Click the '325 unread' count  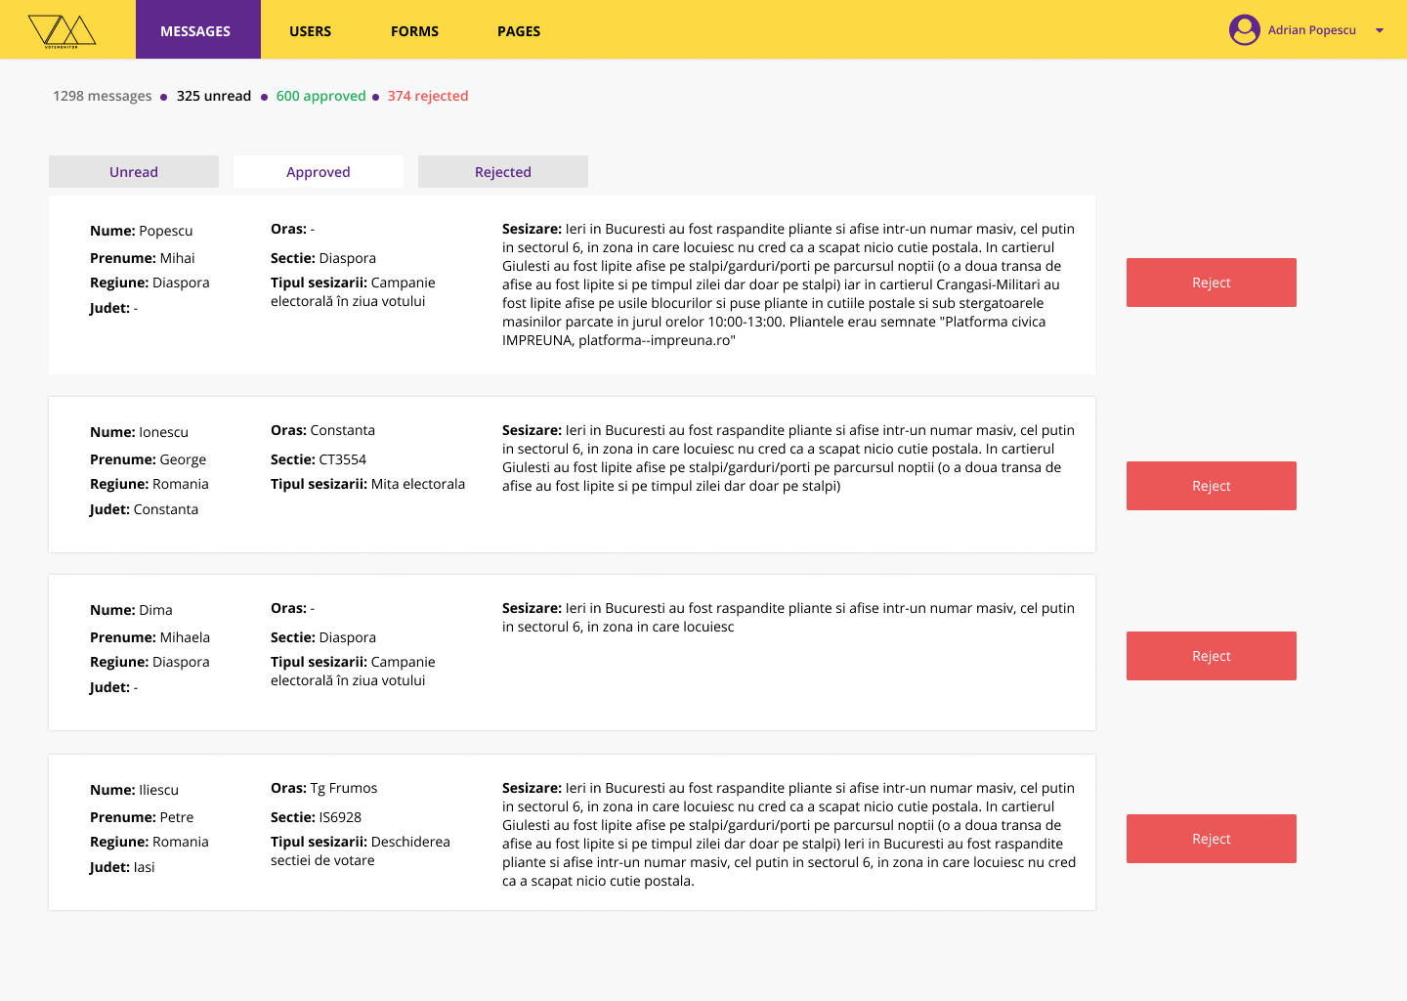214,96
